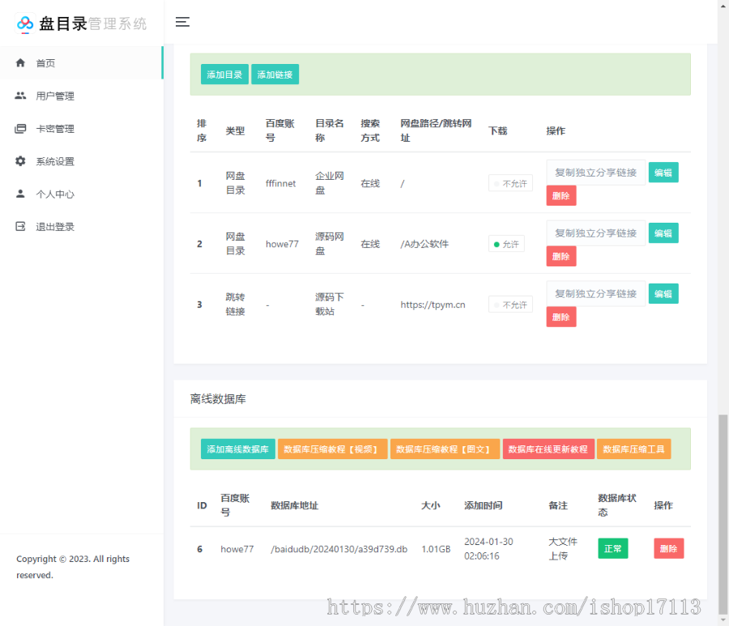Click the Copyright © 2023 footer text
Image resolution: width=729 pixels, height=626 pixels.
click(x=73, y=567)
